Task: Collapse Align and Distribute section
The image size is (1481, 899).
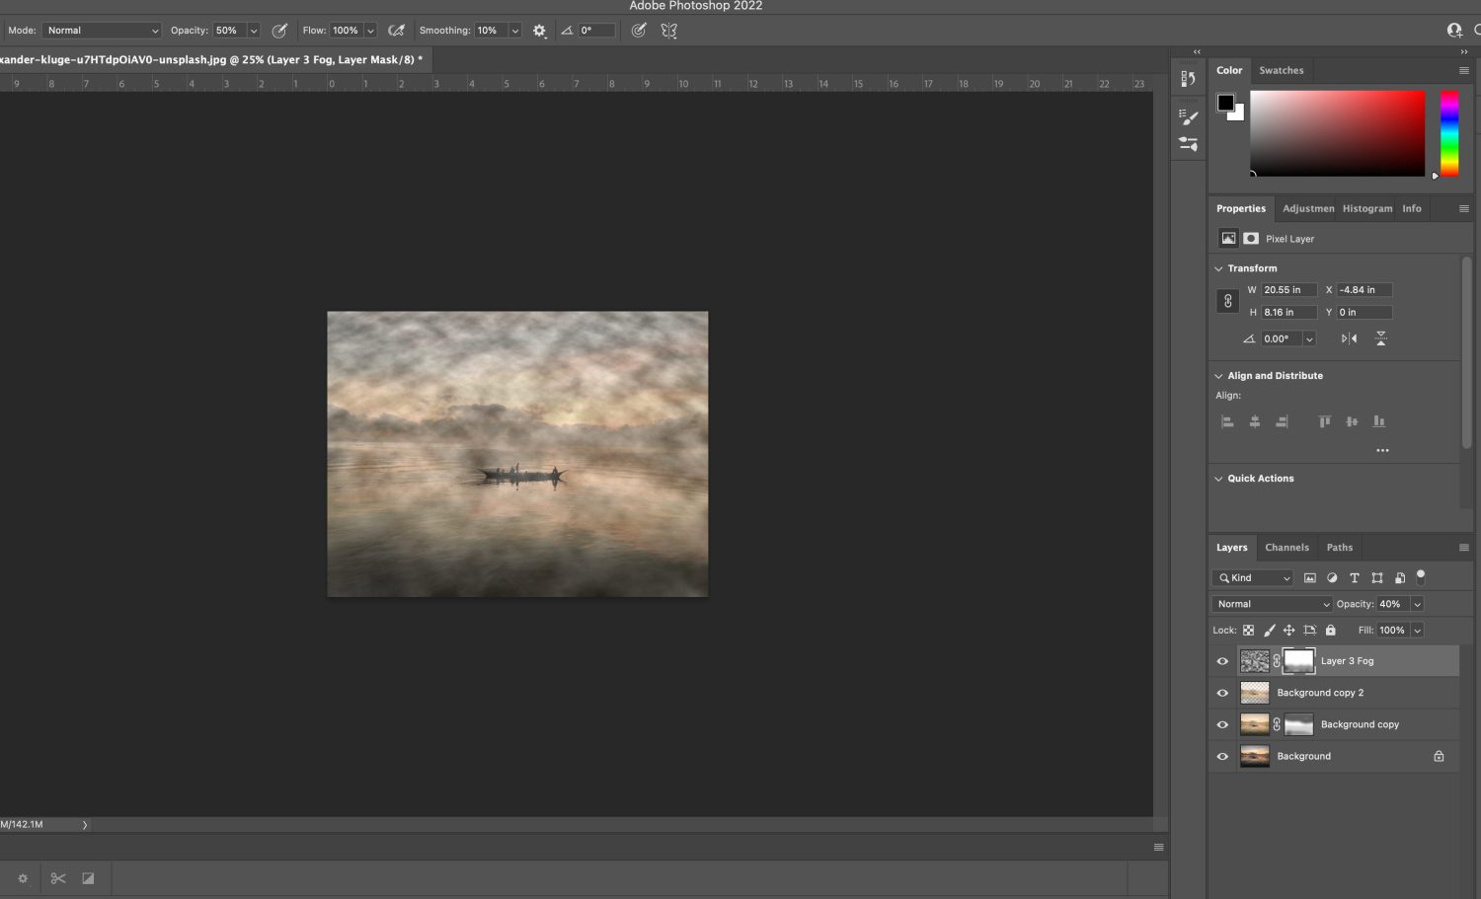Action: (1218, 376)
